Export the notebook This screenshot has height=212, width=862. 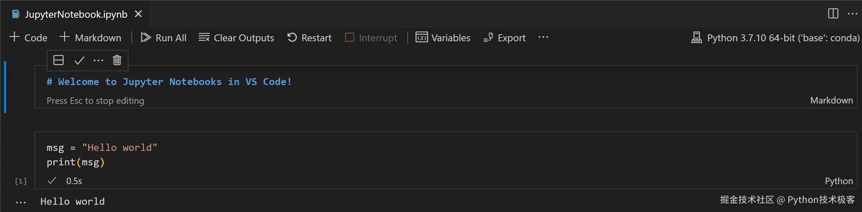pyautogui.click(x=505, y=38)
